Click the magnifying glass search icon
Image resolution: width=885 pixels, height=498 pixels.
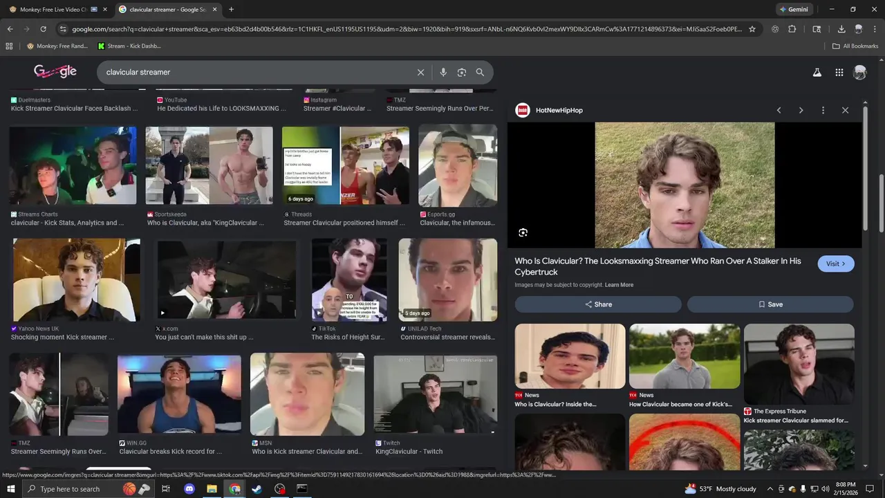(480, 72)
